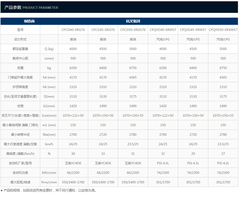Click the 门架起升最大高度 row label
239x198 pixels.
click(20, 77)
